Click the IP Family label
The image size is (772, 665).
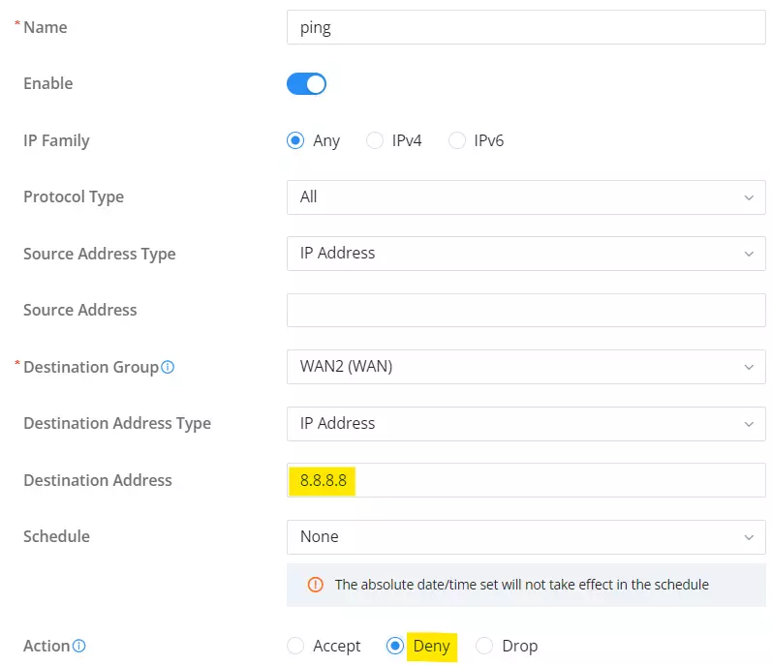pyautogui.click(x=56, y=140)
